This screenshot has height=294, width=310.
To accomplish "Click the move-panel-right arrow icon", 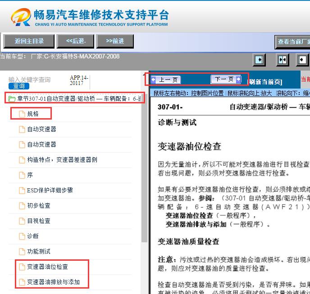I will (259, 60).
